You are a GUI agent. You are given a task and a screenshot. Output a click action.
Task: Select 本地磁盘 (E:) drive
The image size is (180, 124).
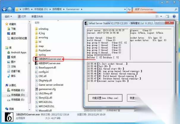[16, 100]
